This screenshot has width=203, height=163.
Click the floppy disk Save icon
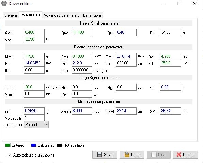point(100,154)
